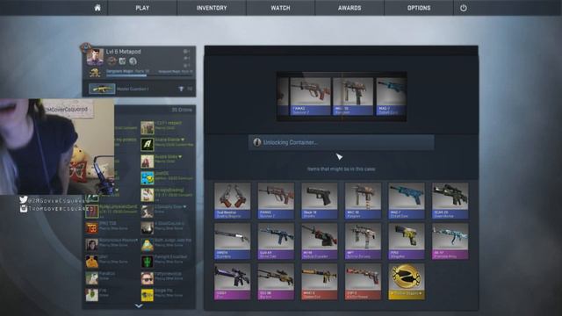Click the MAC-10 item in the spinning reel
562x316 pixels.
[353, 97]
